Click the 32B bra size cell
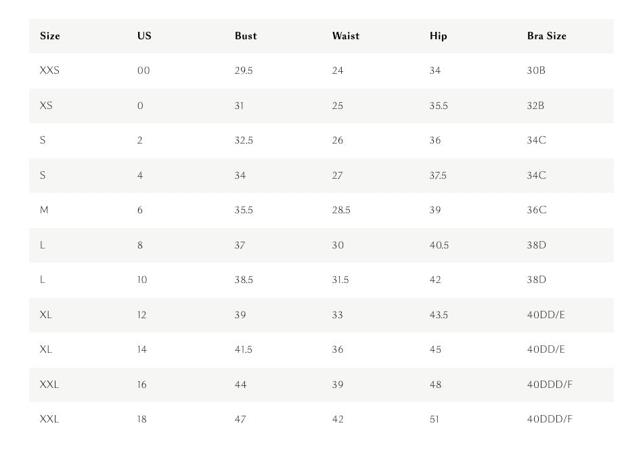This screenshot has height=455, width=643. pyautogui.click(x=535, y=106)
